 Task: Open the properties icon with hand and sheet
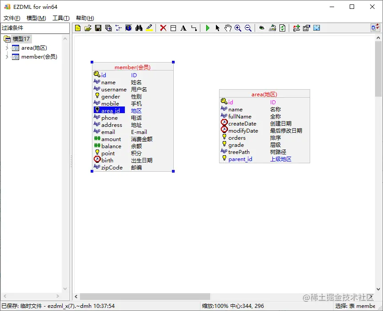click(307, 28)
